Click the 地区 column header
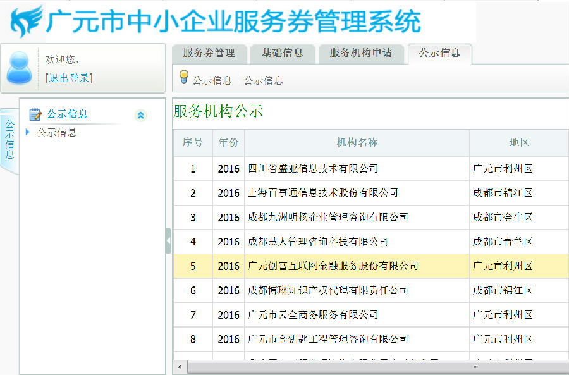This screenshot has height=375, width=569. (518, 143)
